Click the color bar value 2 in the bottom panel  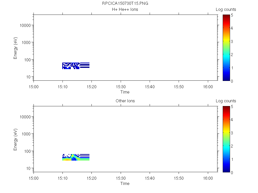point(232,146)
